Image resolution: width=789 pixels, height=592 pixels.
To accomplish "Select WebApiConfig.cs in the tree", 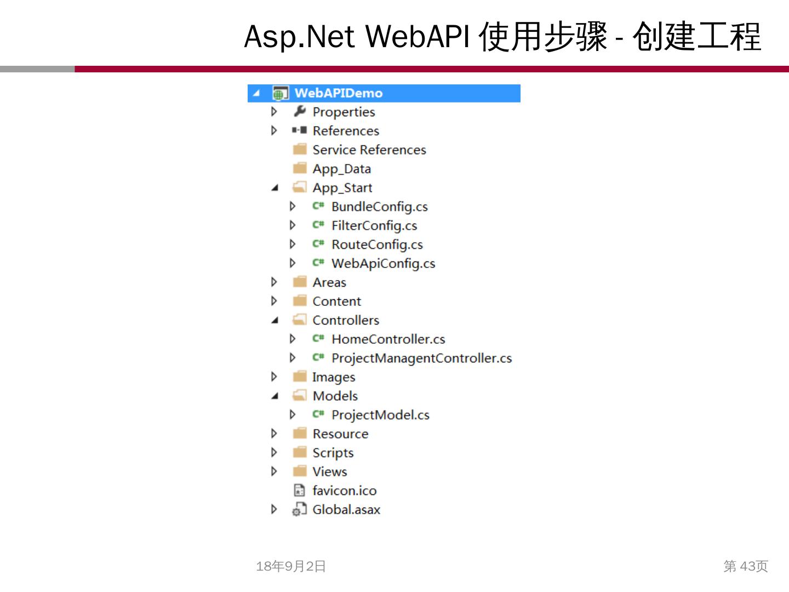I will 383,264.
